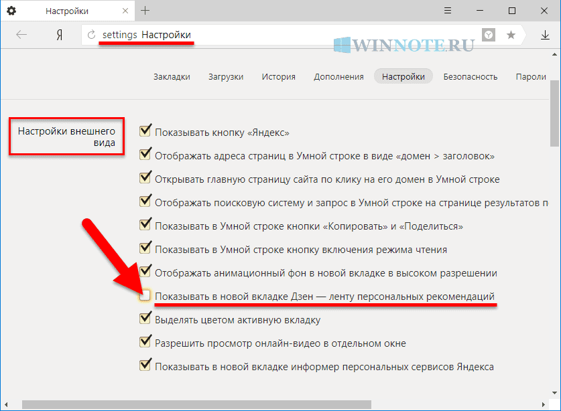Screen dimensions: 561x411
Task: Toggle the Yandex personal services informer checkbox
Action: pyautogui.click(x=145, y=365)
